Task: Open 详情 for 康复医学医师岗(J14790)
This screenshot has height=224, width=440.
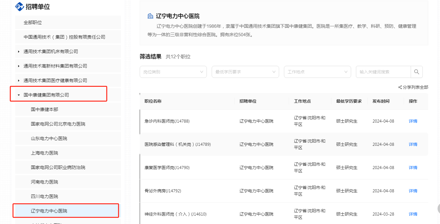Action: point(413,168)
